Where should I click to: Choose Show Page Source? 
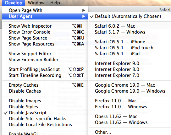45,38
